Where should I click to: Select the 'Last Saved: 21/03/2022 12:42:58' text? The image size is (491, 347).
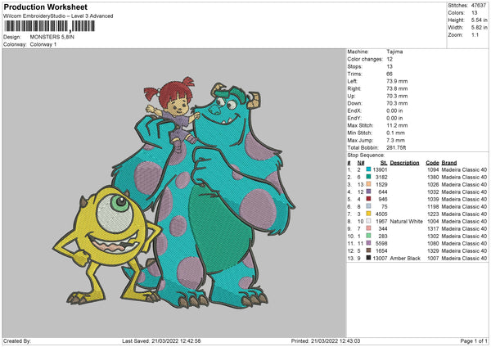coord(161,340)
